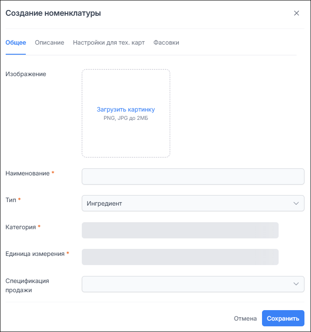Select the Фасовки tab

tap(166, 42)
